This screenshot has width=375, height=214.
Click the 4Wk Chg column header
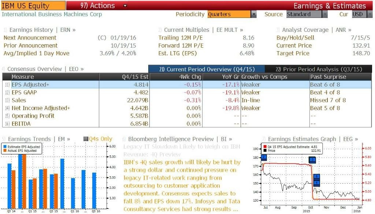click(176, 77)
